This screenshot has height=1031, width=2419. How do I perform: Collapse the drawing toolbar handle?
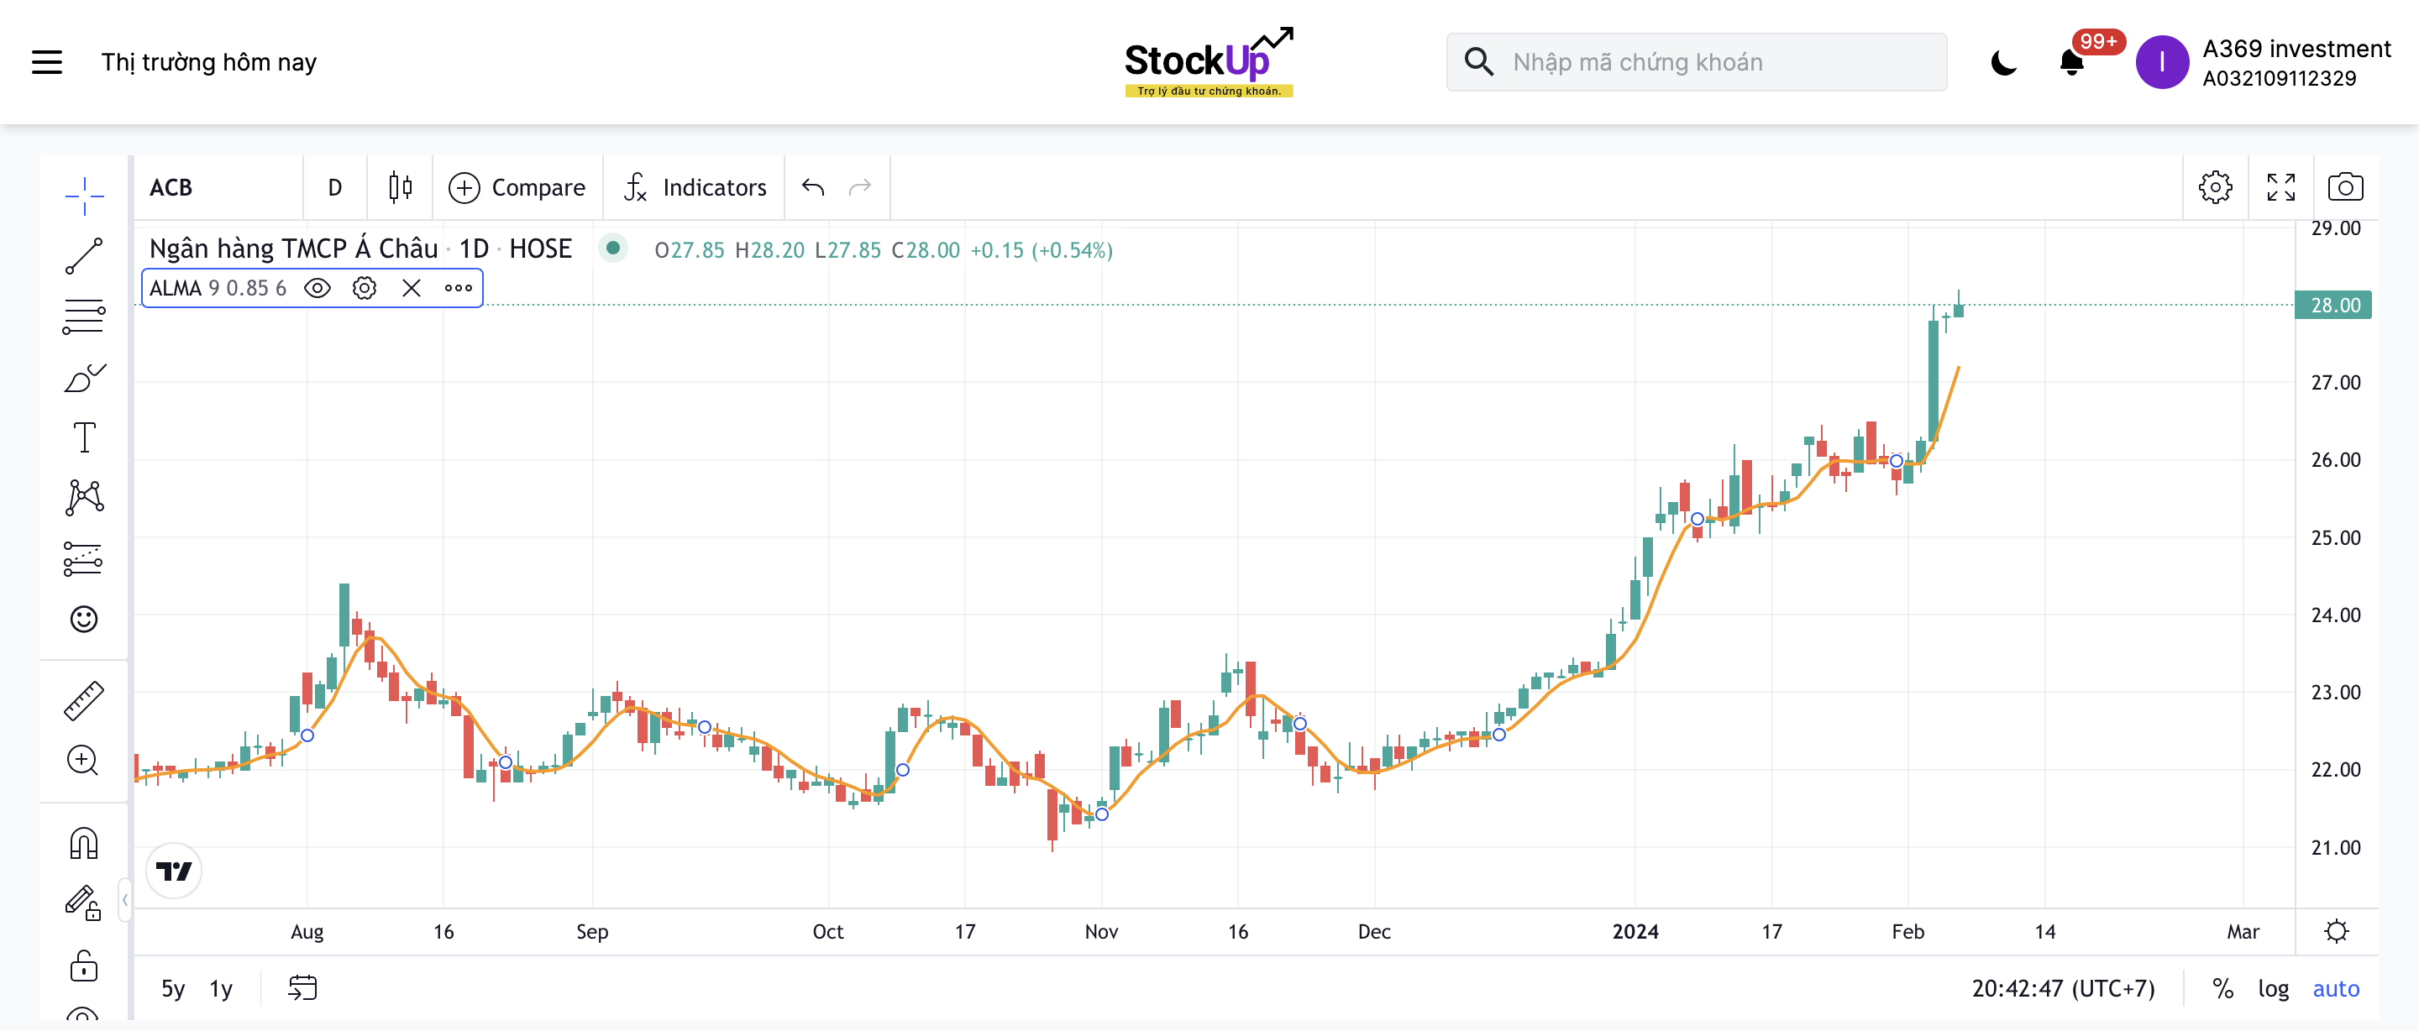click(124, 901)
